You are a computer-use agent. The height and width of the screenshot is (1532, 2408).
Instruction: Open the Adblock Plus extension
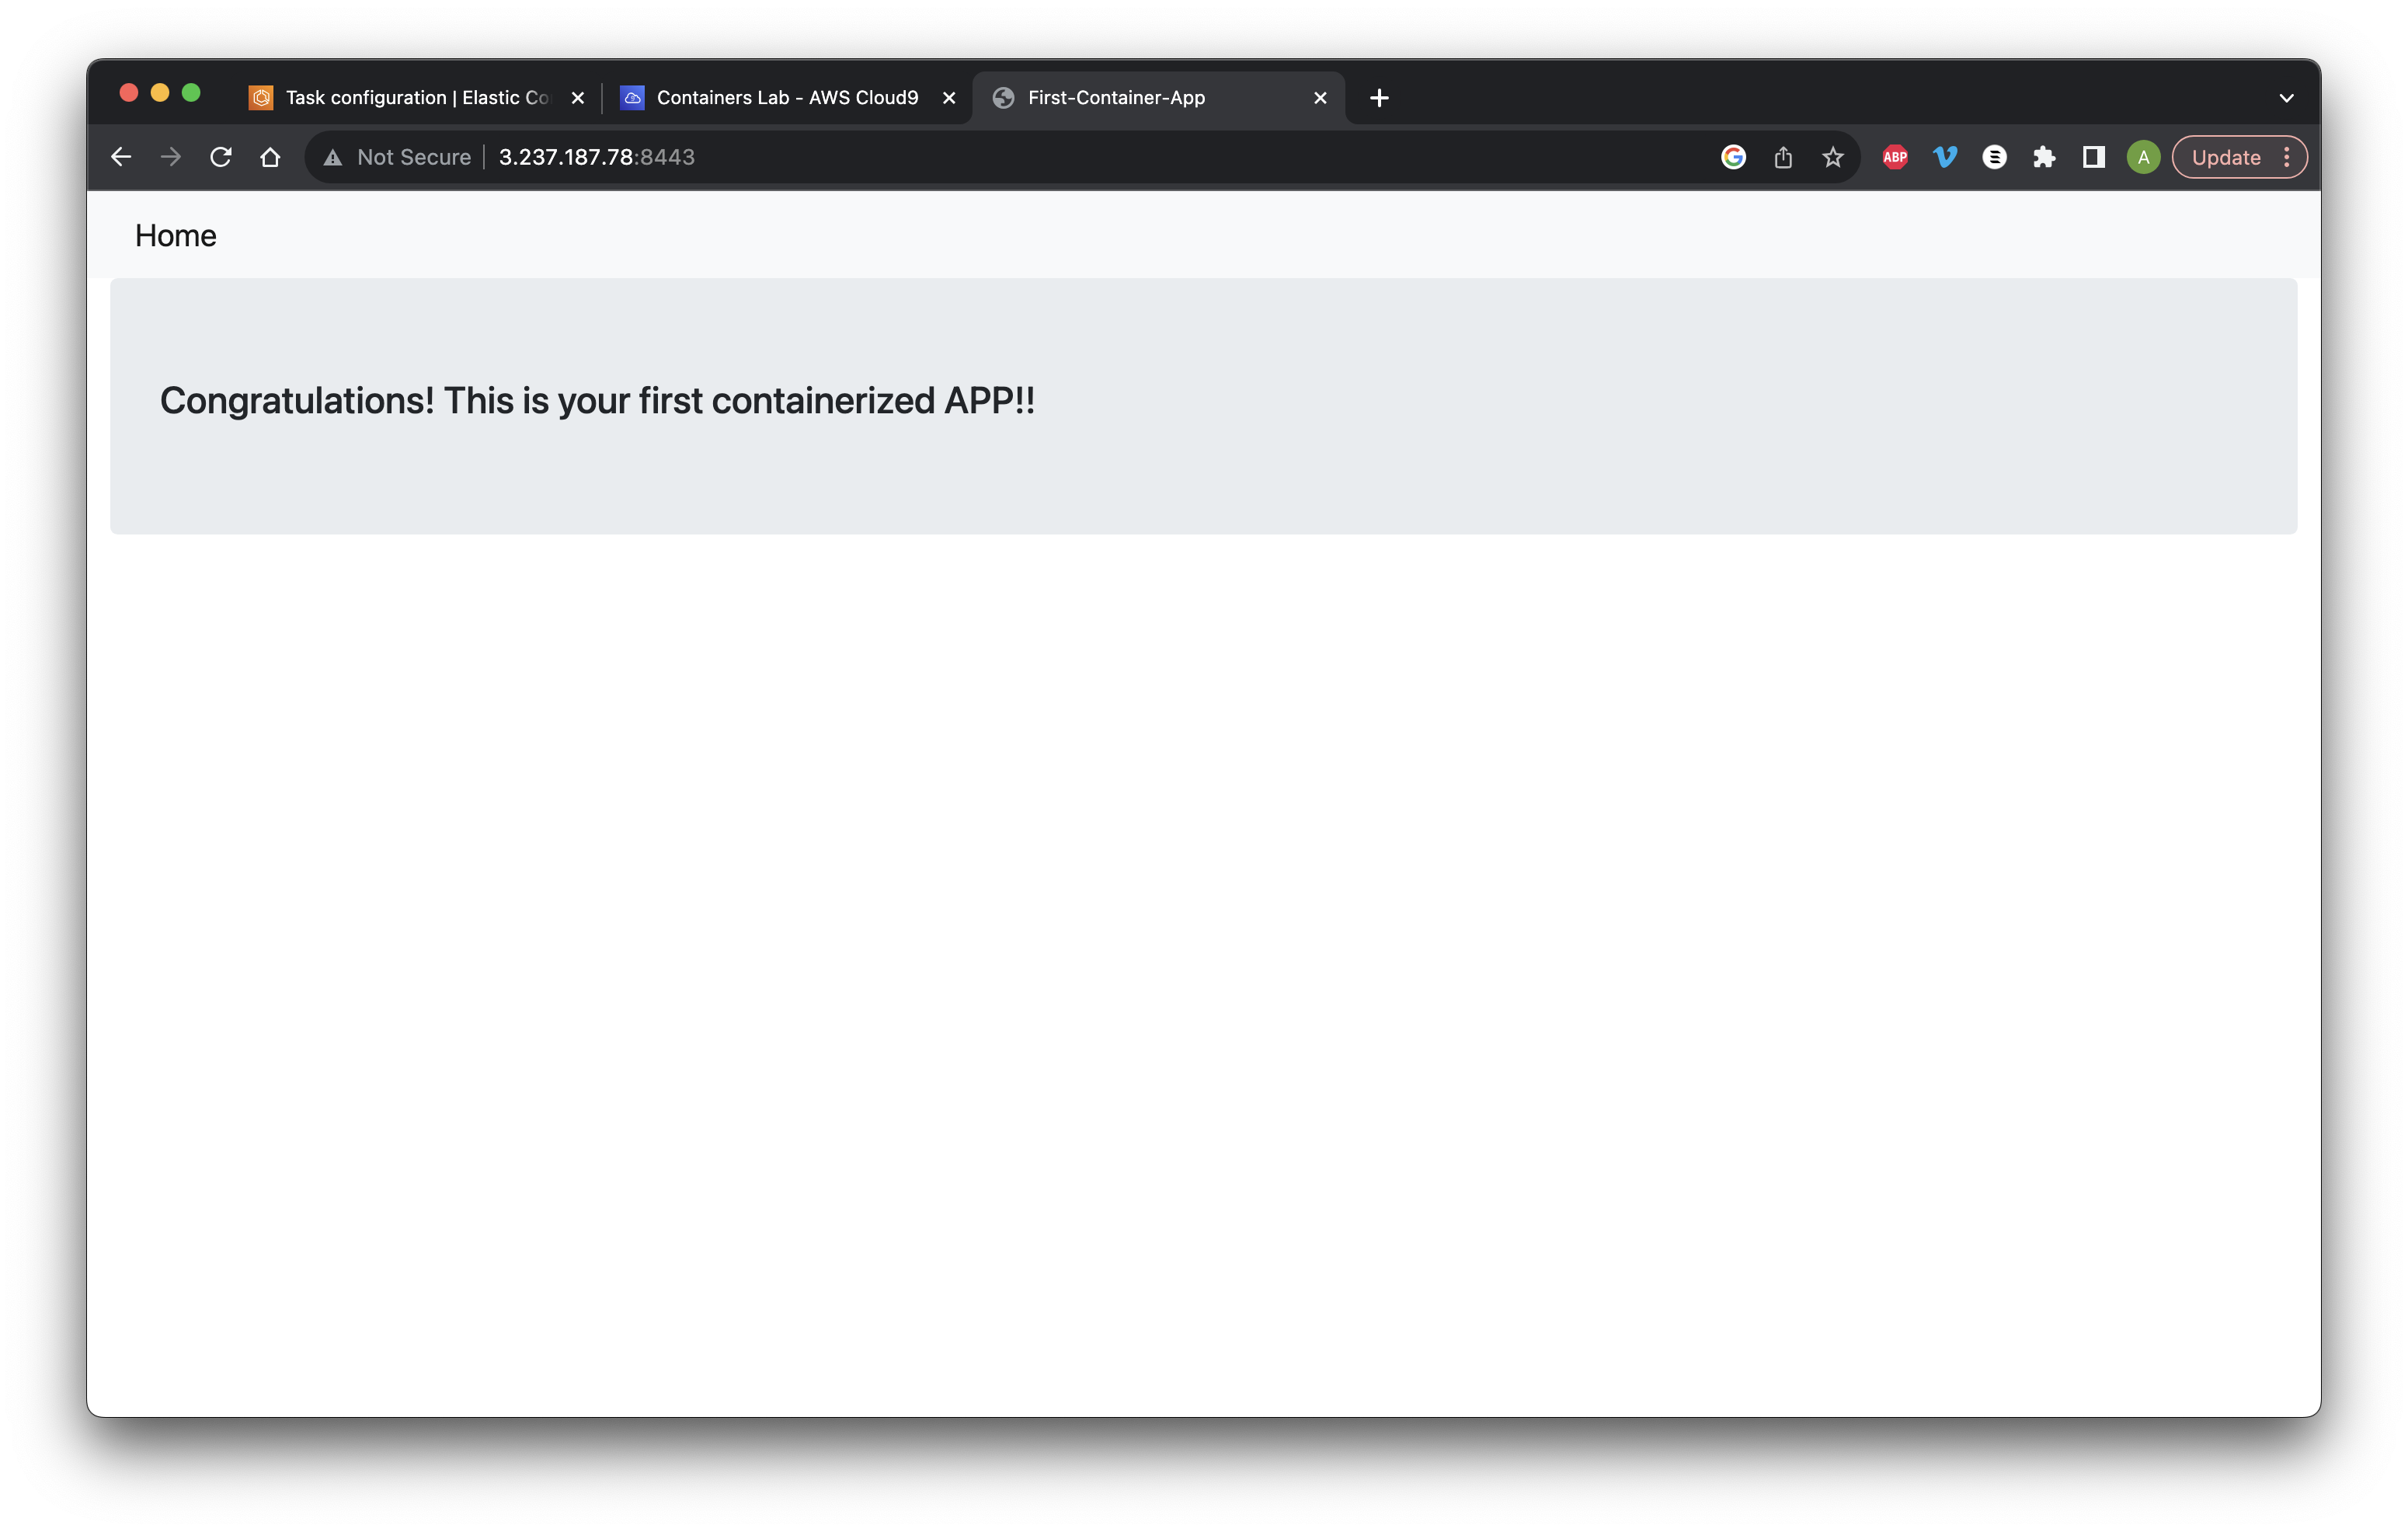tap(1895, 157)
